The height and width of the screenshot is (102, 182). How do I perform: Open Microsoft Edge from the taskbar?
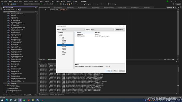7,100
